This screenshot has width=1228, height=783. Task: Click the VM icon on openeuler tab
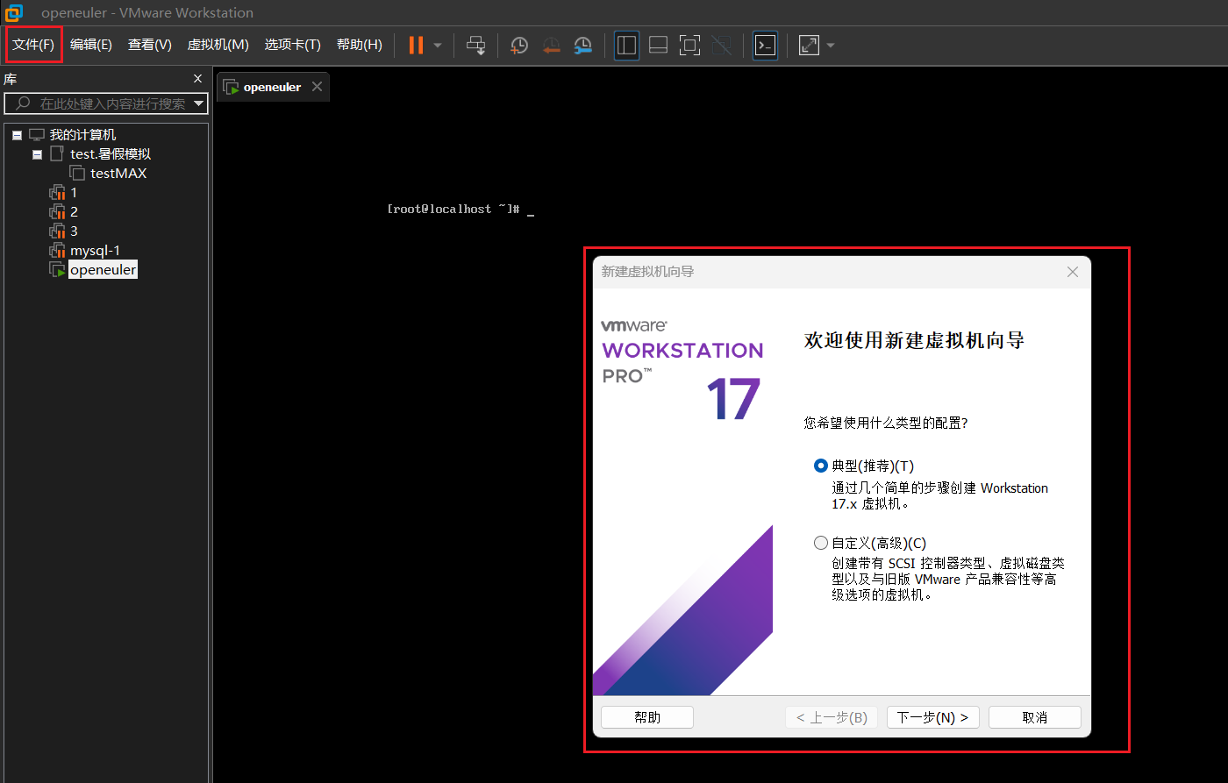tap(231, 87)
